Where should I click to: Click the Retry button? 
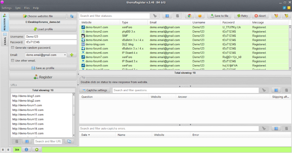click(x=242, y=16)
